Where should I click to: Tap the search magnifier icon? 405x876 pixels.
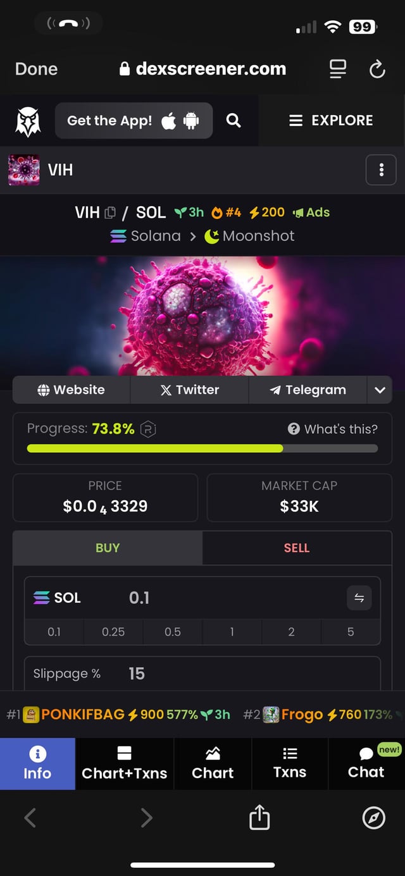[x=234, y=120]
